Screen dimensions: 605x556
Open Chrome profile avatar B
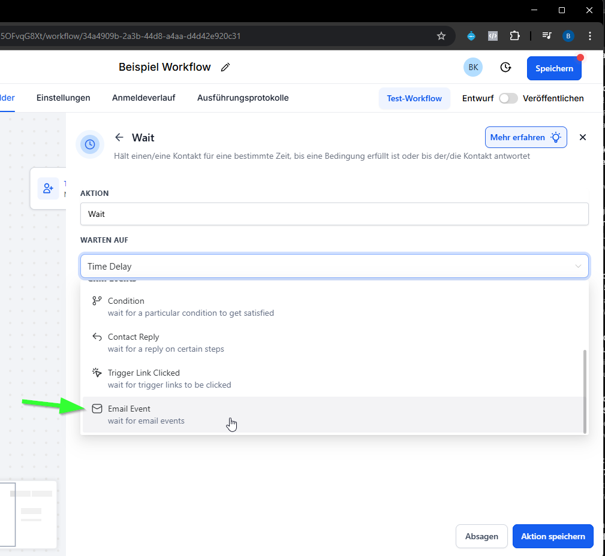pos(568,36)
